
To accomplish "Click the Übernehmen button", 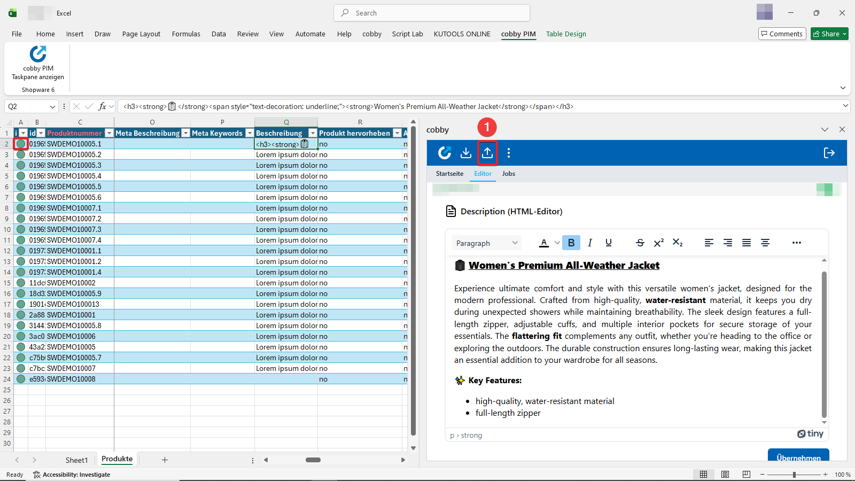I will [x=798, y=456].
